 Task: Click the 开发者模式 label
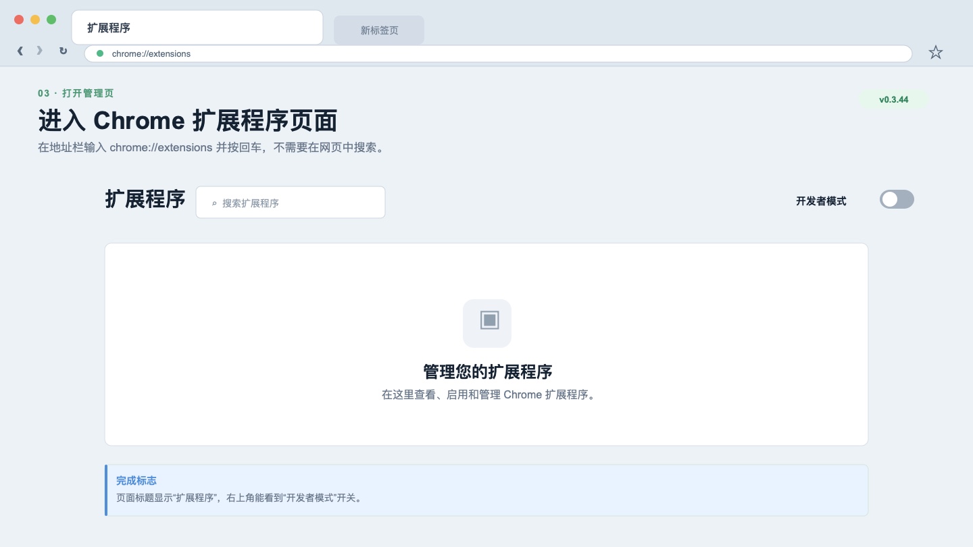pyautogui.click(x=821, y=201)
